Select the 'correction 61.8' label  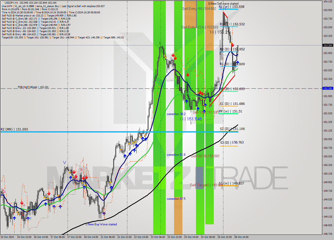pos(176,155)
